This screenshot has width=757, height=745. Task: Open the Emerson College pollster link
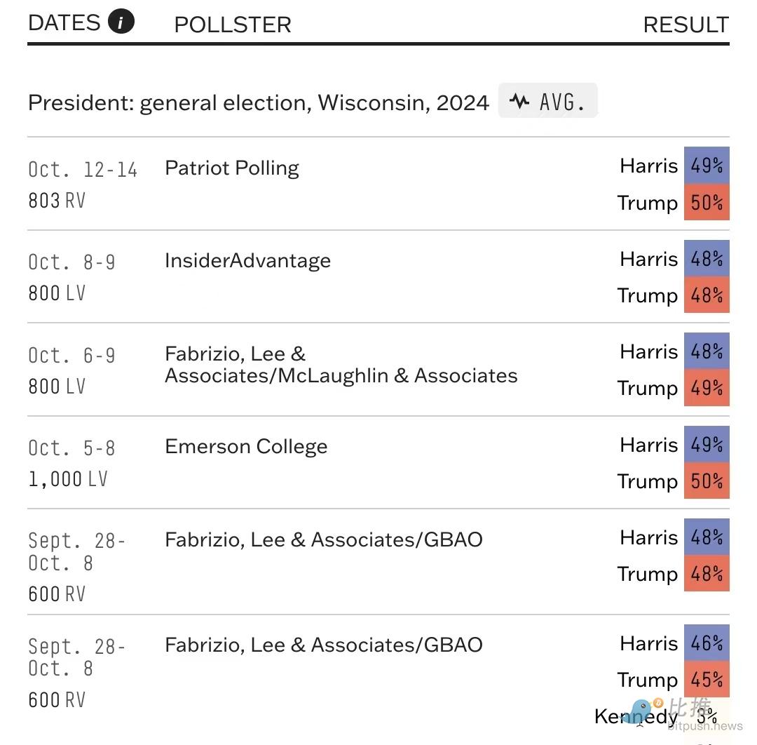(x=246, y=447)
